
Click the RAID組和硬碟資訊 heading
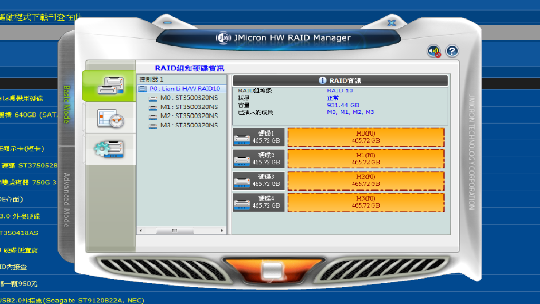pyautogui.click(x=189, y=68)
